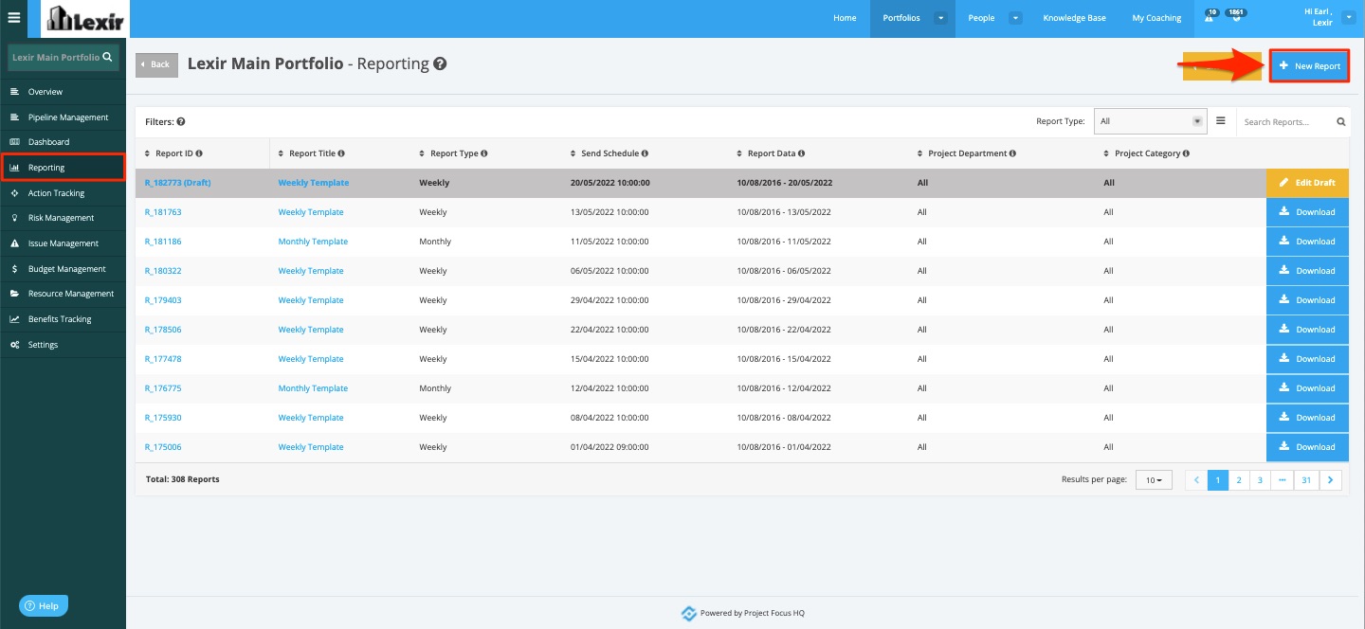Download report R_181763
The image size is (1365, 629).
click(1307, 212)
